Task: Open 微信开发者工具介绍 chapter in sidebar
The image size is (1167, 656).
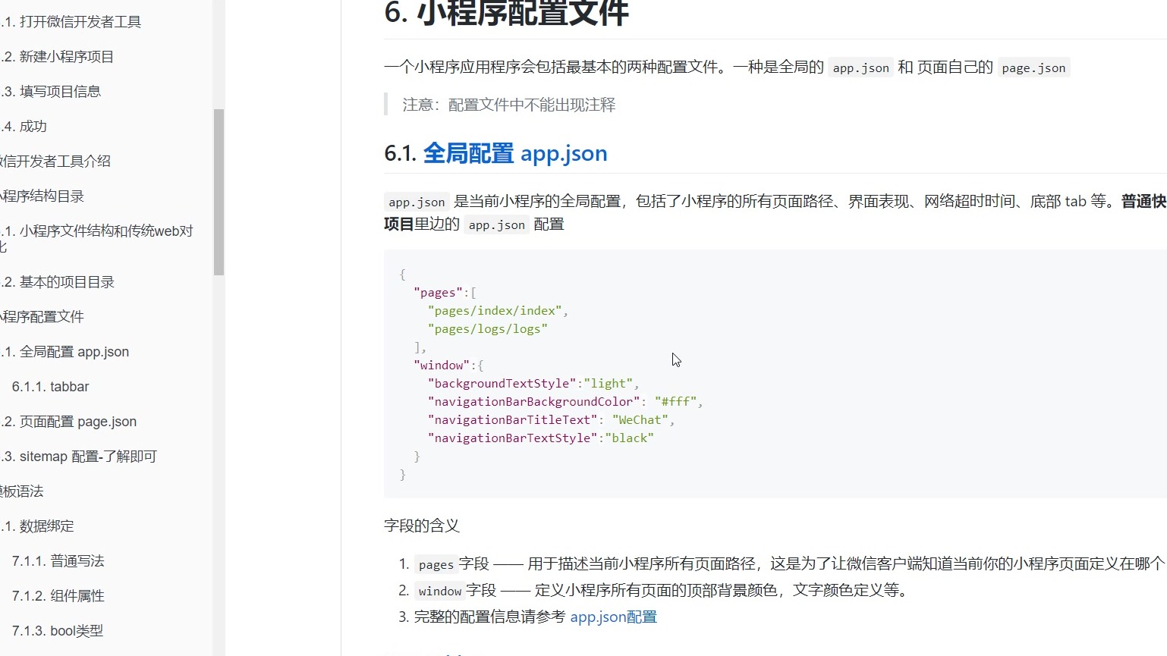Action: click(56, 162)
